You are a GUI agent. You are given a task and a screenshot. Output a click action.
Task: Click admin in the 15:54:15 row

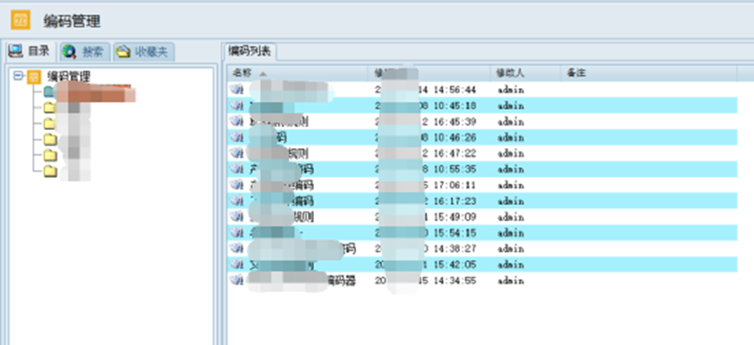click(x=511, y=233)
